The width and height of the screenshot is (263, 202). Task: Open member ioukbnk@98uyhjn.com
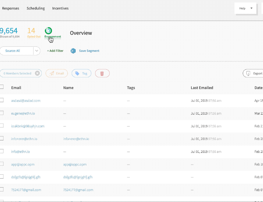tap(28, 126)
